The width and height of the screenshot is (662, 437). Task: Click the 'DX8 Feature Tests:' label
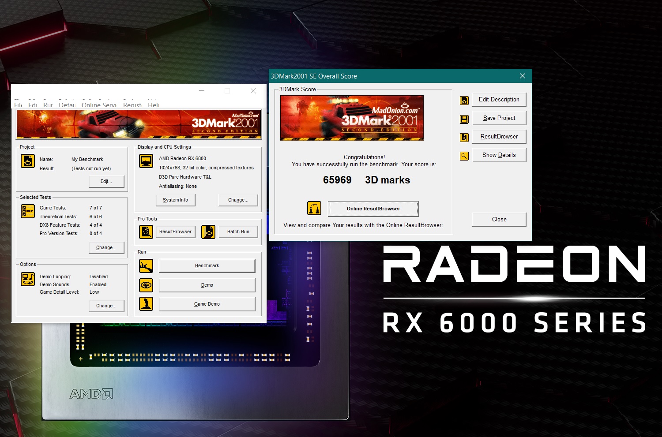pos(60,225)
